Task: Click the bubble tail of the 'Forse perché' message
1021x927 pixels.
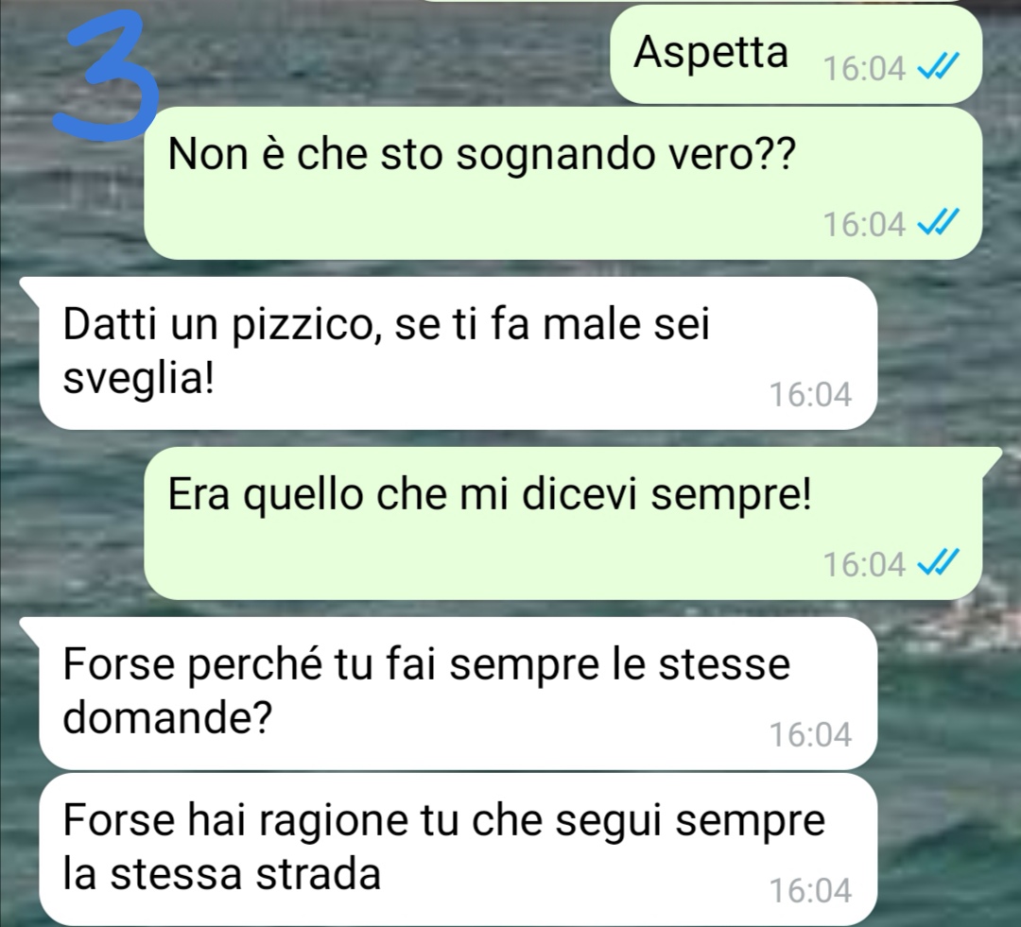Action: tap(30, 627)
